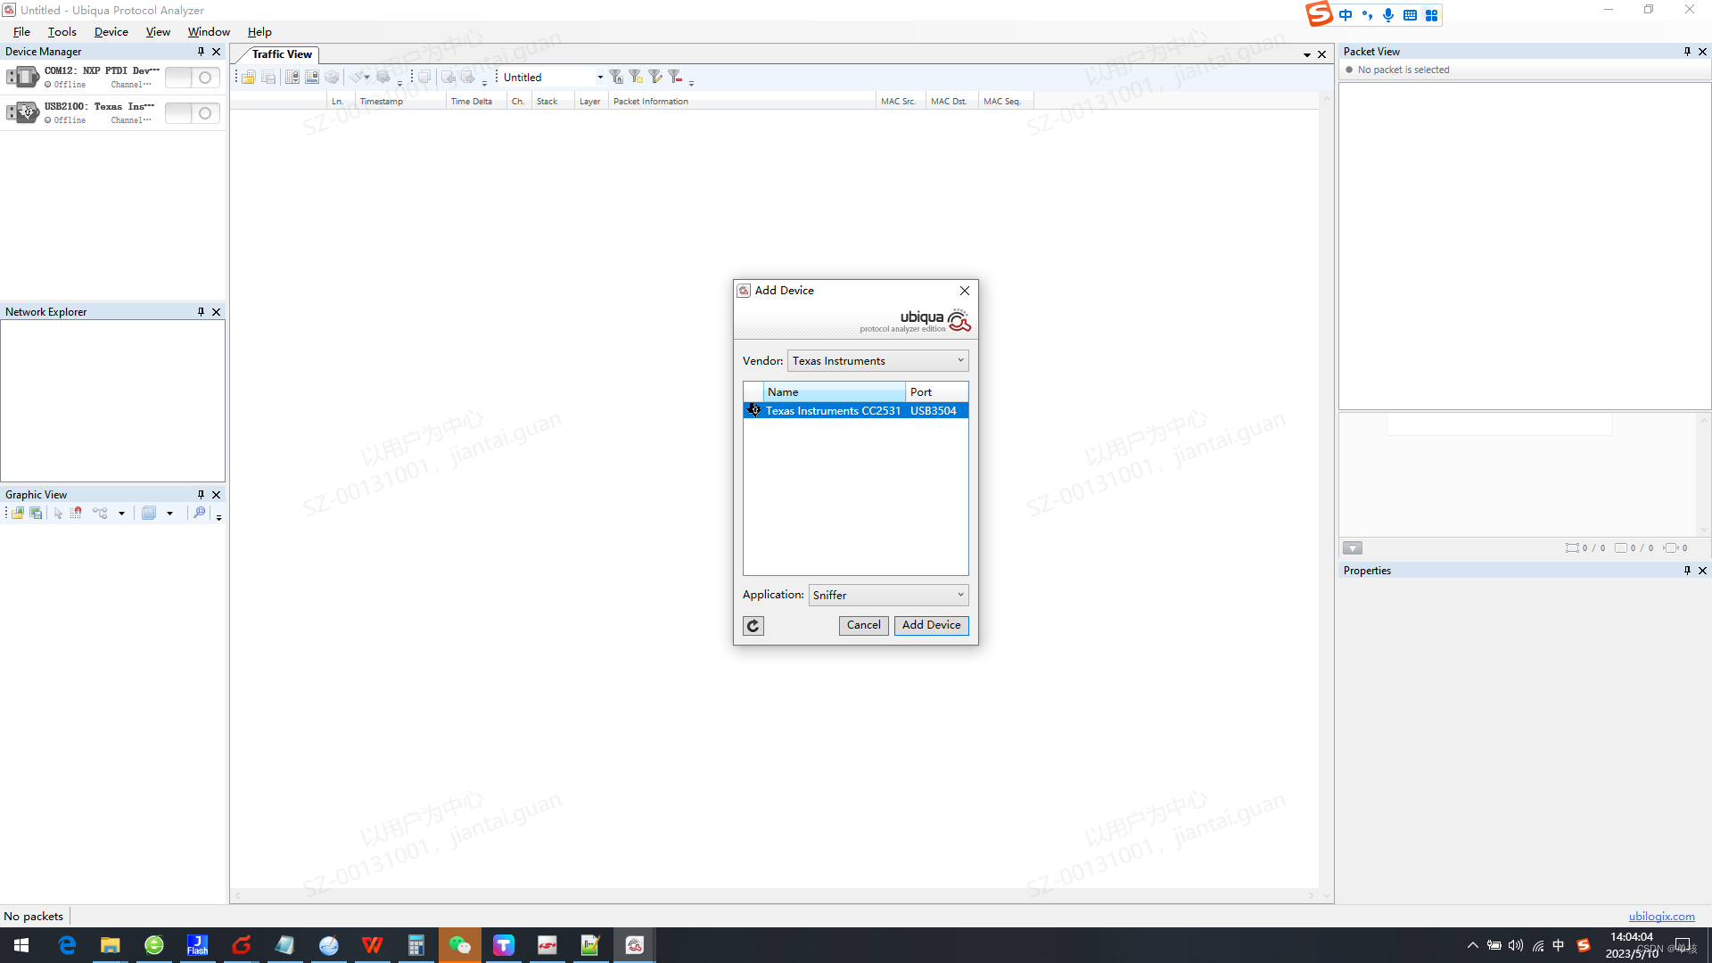1712x963 pixels.
Task: Open the Vendor dropdown
Action: point(877,361)
